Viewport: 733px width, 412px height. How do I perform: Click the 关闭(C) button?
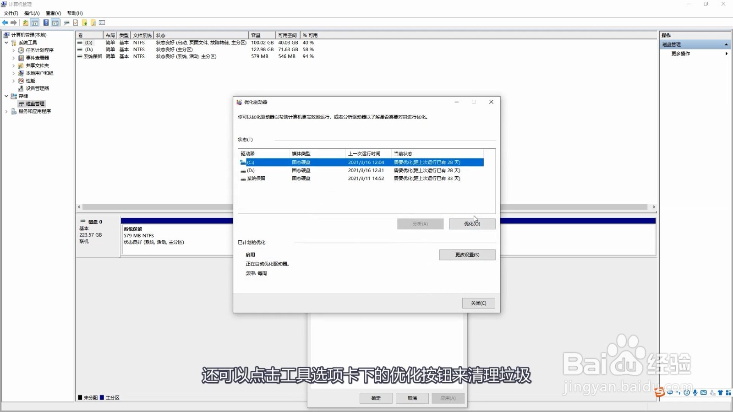pyautogui.click(x=478, y=303)
